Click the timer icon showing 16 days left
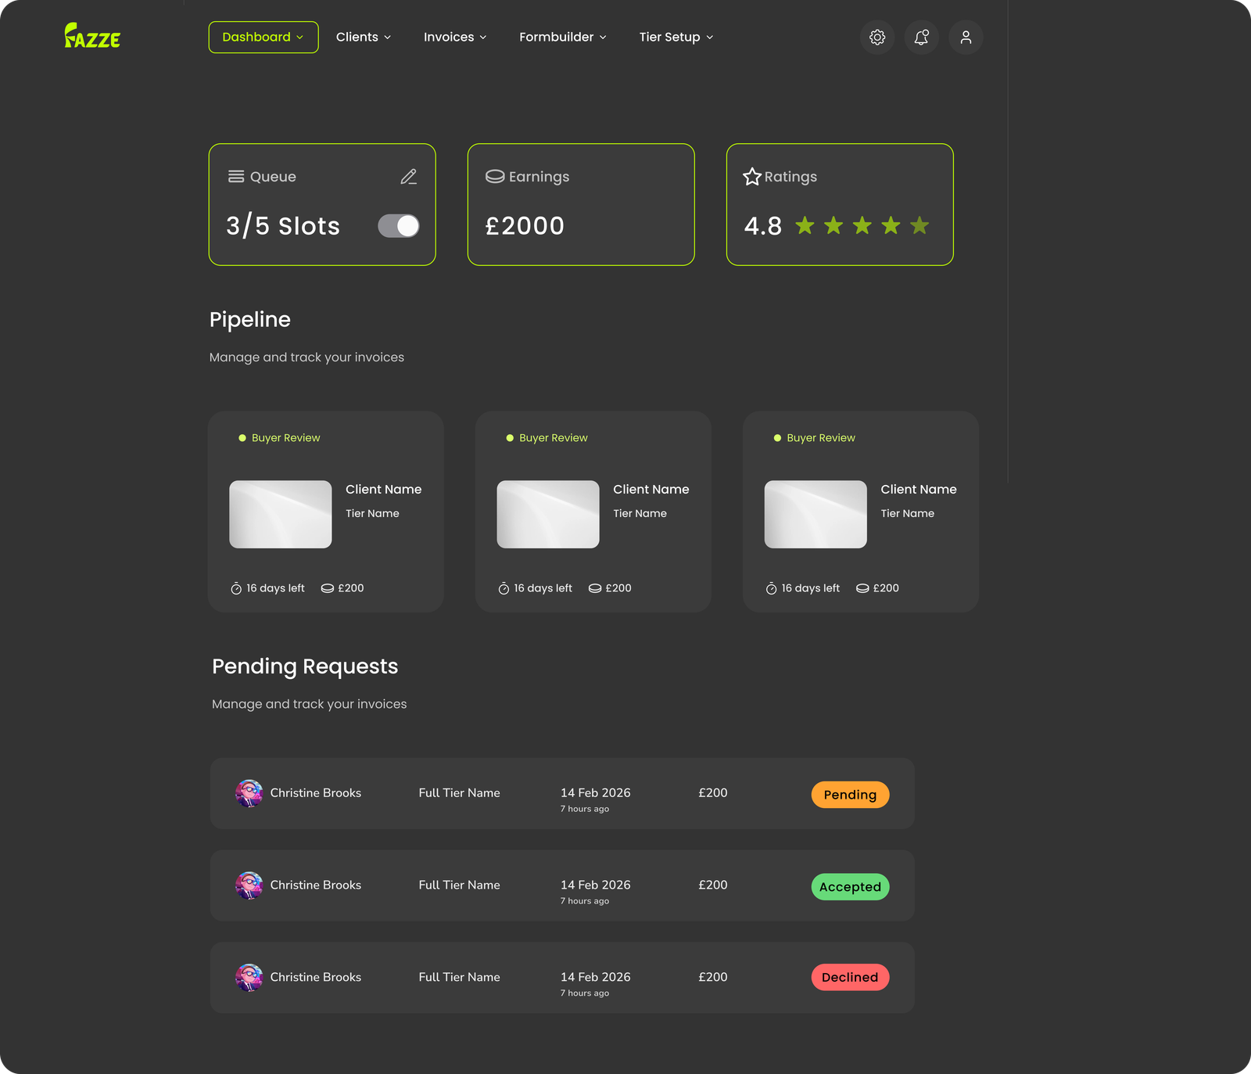1251x1074 pixels. click(235, 587)
